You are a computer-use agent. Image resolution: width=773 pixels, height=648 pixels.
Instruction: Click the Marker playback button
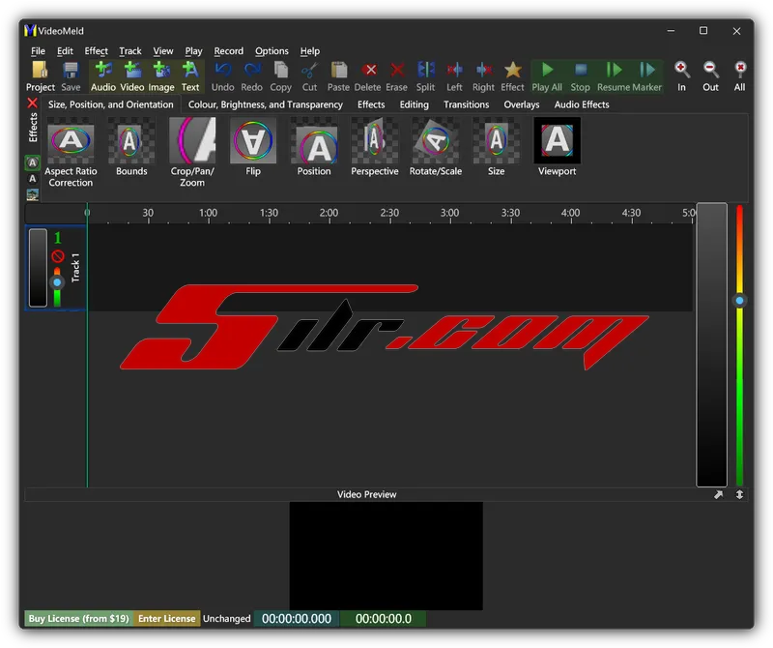point(646,76)
